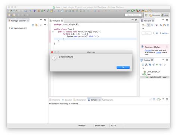Maximize the Package Explorer view
This screenshot has height=136, width=177.
click(45, 20)
